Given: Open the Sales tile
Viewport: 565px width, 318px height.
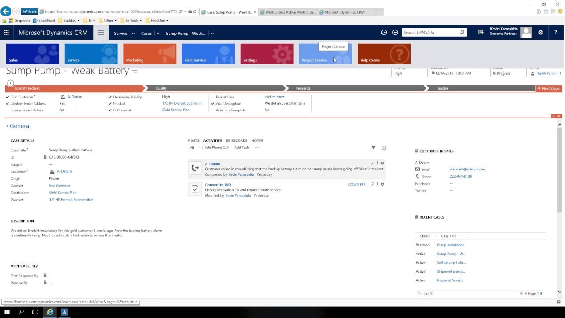Looking at the screenshot, I should (33, 54).
